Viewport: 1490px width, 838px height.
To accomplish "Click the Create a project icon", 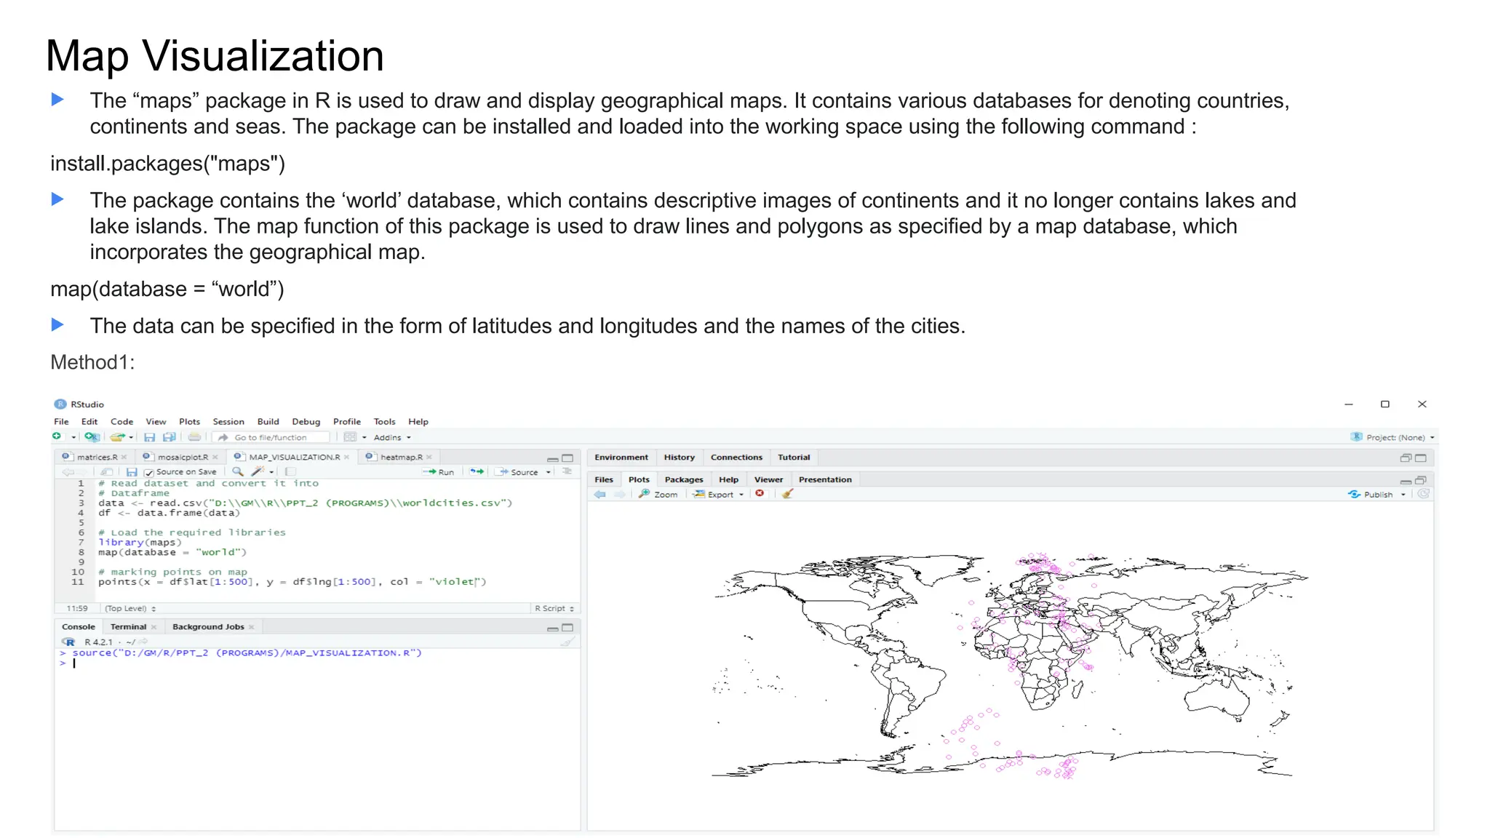I will 92,437.
